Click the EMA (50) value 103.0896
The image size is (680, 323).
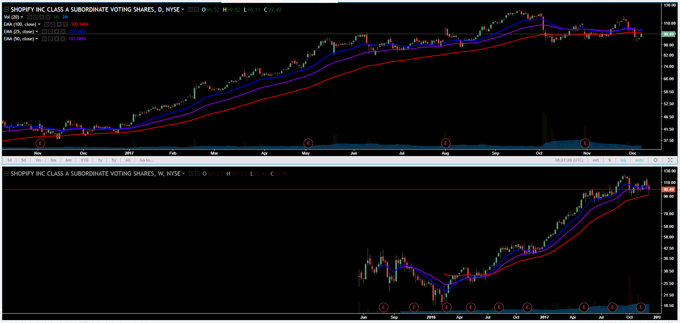77,39
